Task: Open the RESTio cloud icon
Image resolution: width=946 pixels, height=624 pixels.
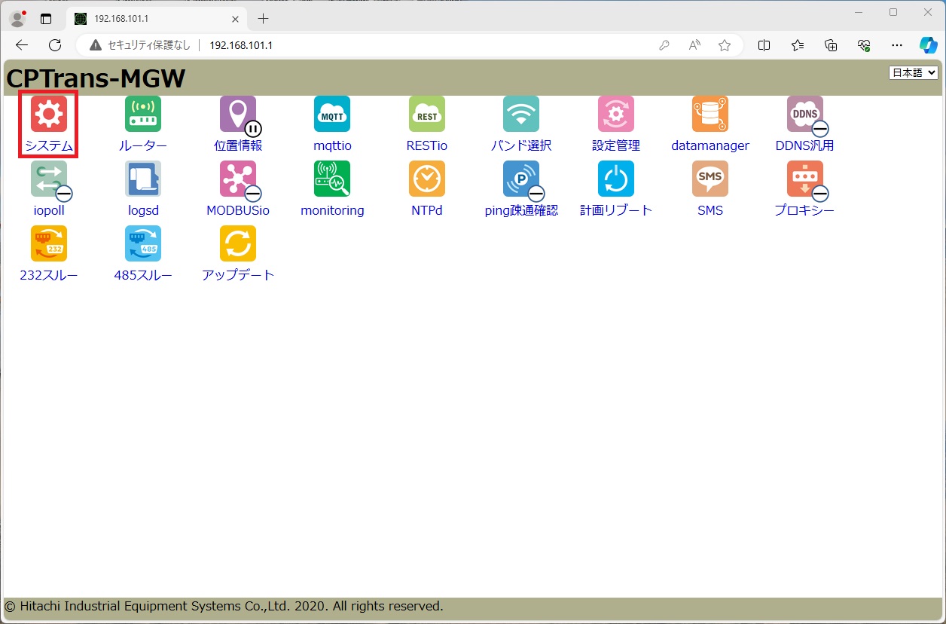Action: pos(427,114)
